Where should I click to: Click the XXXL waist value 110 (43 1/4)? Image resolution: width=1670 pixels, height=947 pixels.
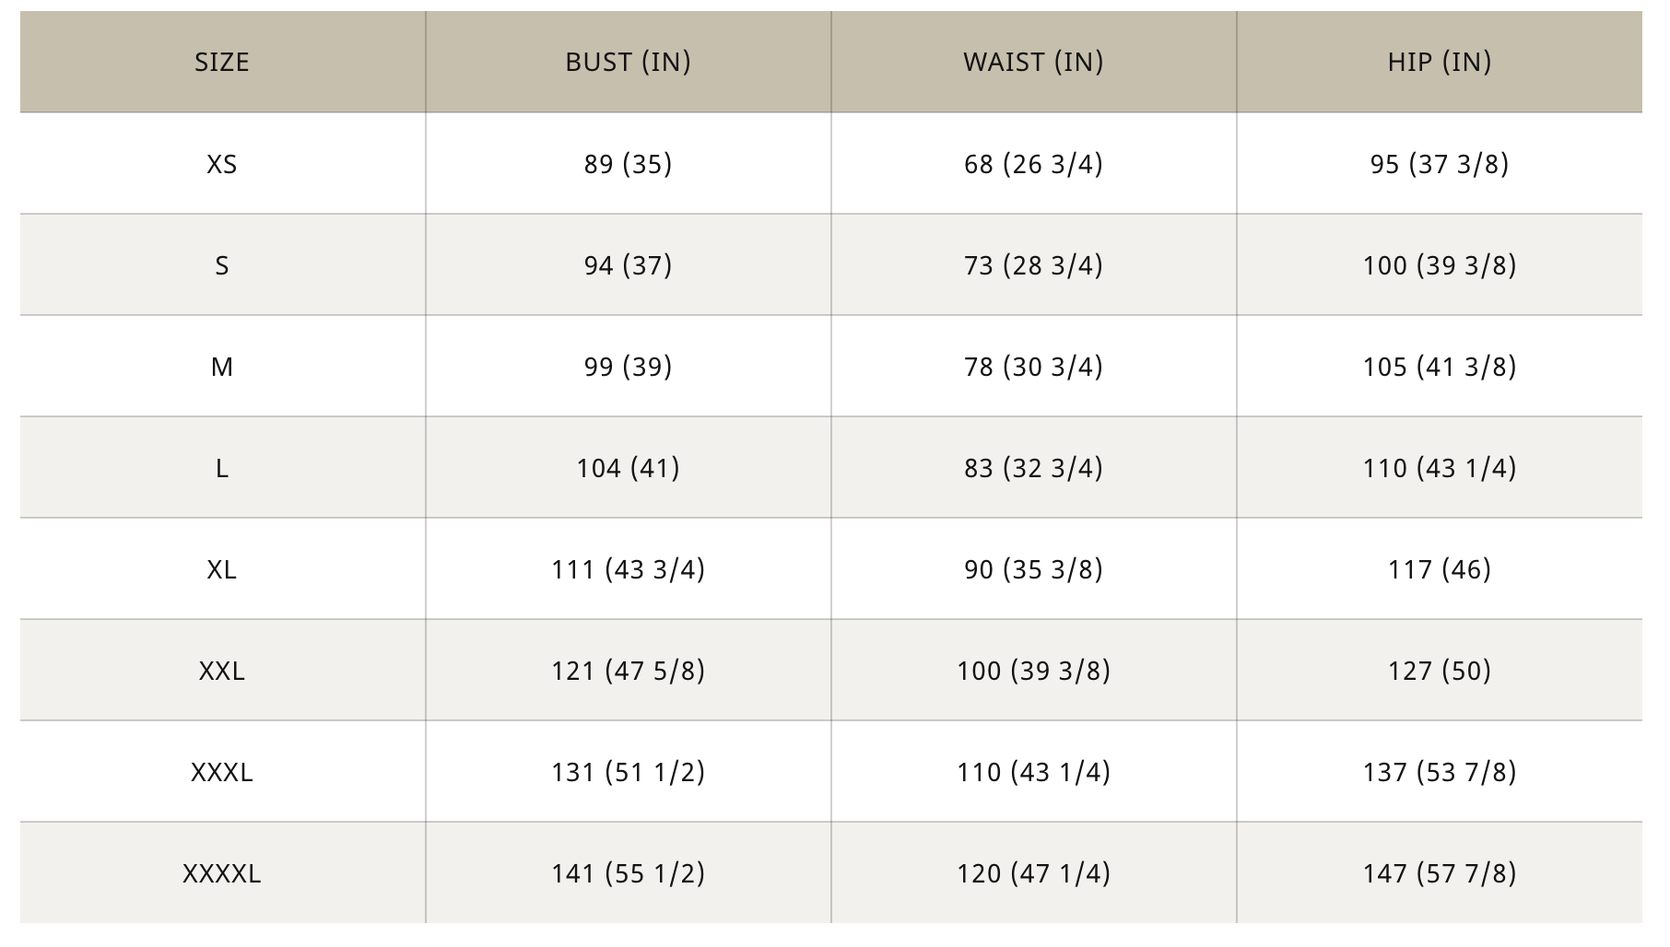tap(1033, 772)
